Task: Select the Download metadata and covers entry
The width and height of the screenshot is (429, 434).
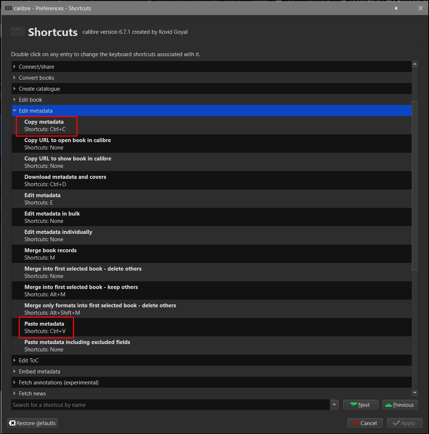Action: pos(65,180)
